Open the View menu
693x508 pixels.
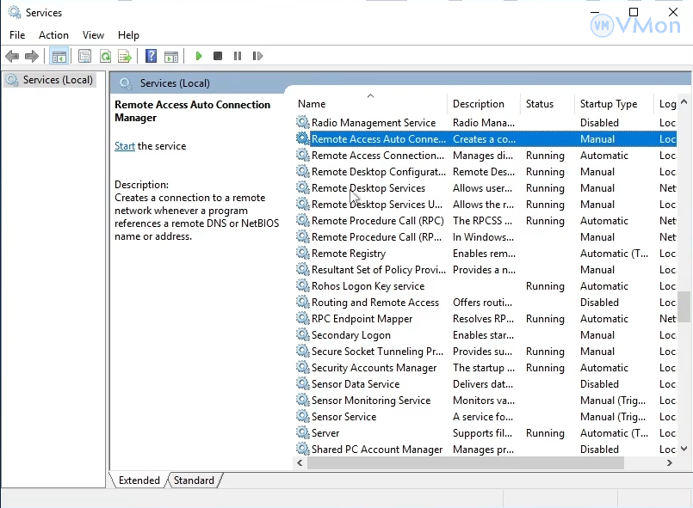pos(93,35)
